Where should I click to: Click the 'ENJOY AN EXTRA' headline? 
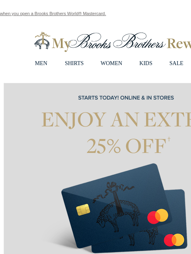click(x=116, y=120)
